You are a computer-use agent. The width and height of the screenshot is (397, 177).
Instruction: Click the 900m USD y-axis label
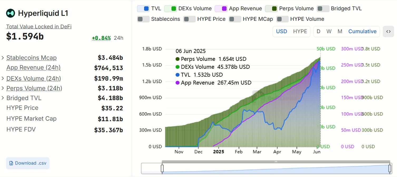(150, 98)
